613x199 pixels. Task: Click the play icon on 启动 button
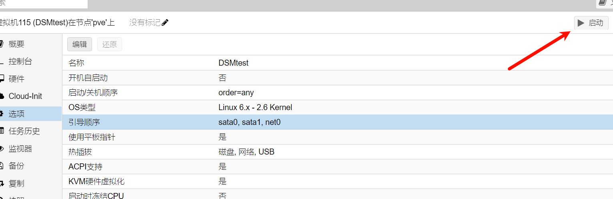[x=581, y=23]
